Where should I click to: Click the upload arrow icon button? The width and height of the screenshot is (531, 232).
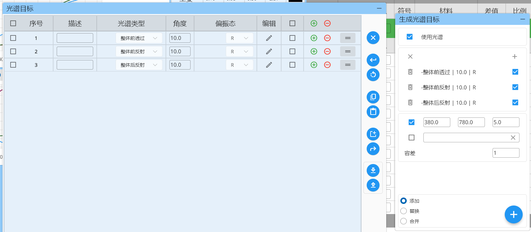click(373, 185)
